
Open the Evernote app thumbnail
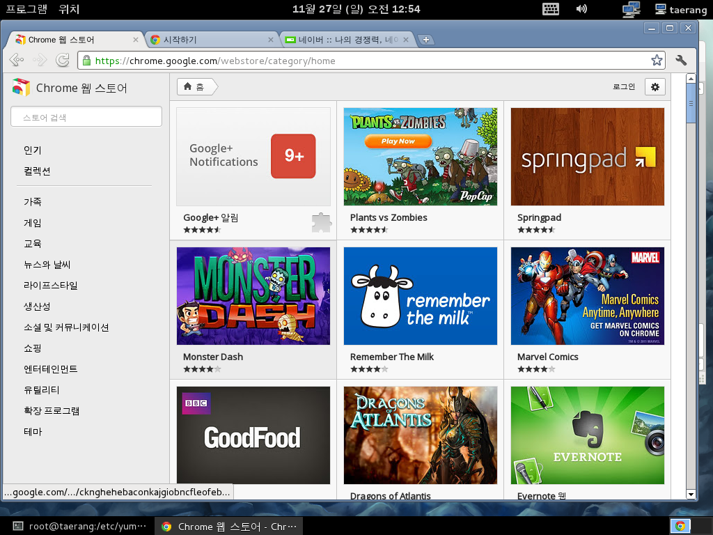tap(588, 435)
